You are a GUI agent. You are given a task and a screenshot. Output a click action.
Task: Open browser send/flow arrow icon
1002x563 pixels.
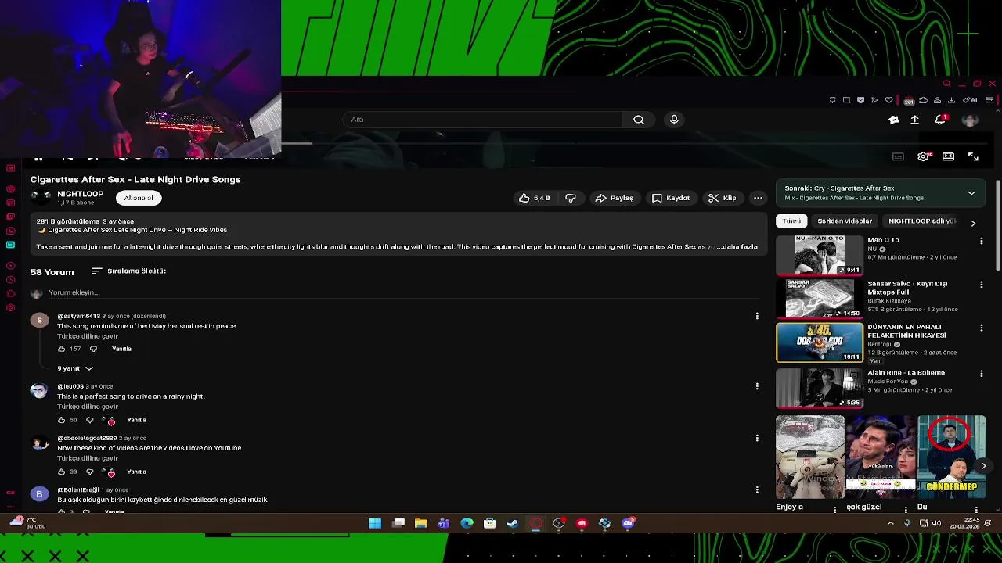point(874,100)
